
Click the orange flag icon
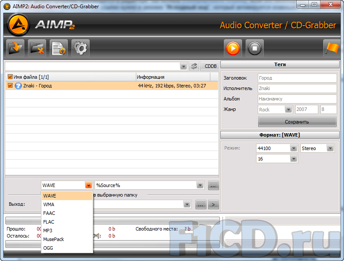click(x=332, y=48)
